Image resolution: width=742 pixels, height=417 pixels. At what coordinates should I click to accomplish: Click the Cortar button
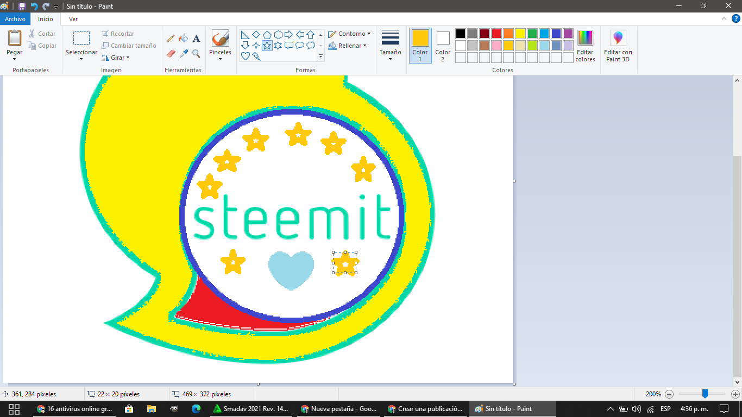click(x=42, y=34)
